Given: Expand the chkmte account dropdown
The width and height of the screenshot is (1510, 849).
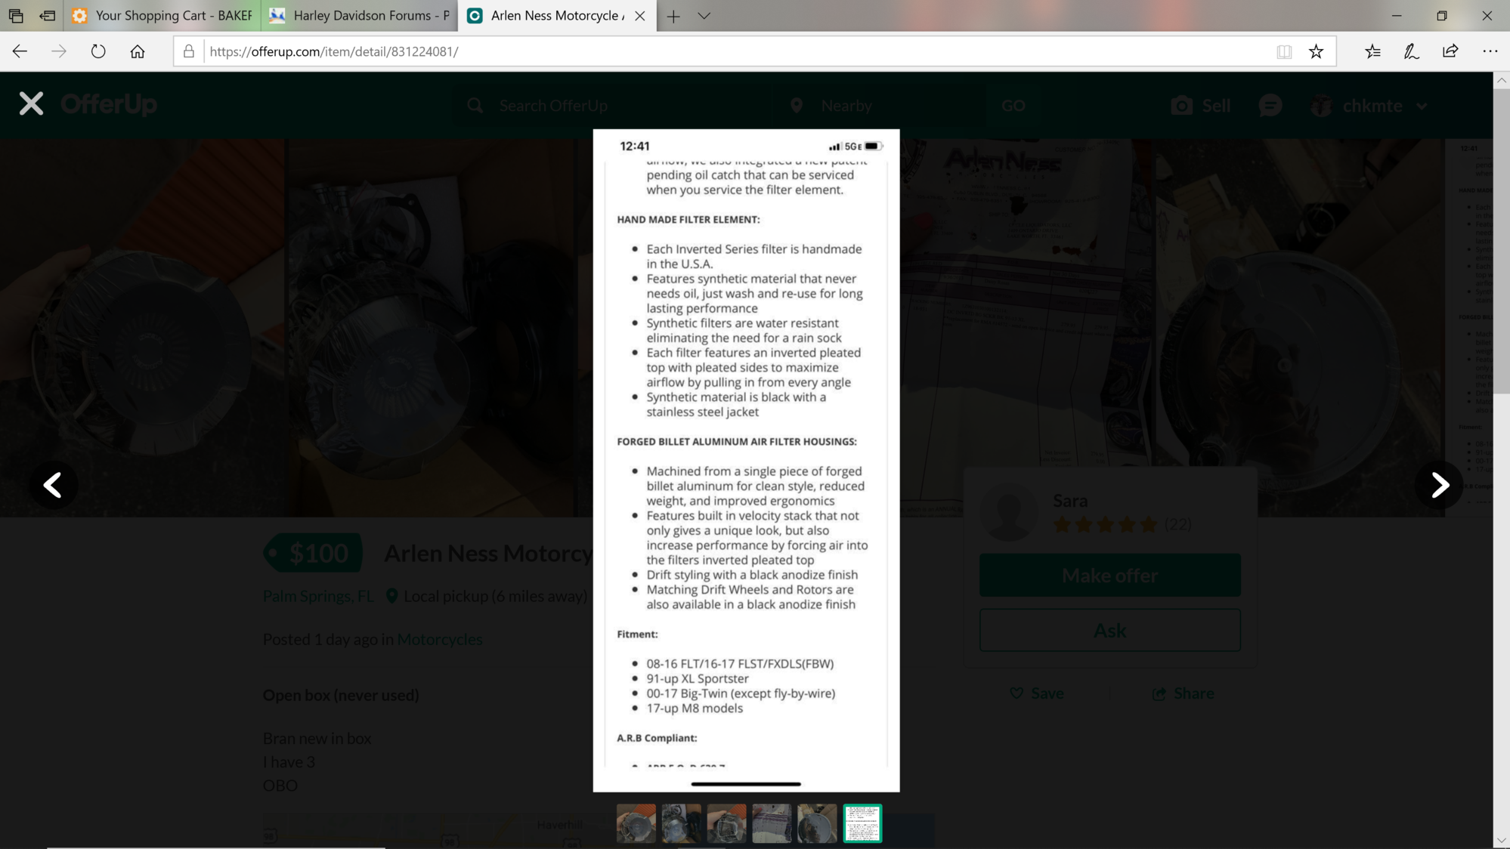Looking at the screenshot, I should coord(1422,107).
